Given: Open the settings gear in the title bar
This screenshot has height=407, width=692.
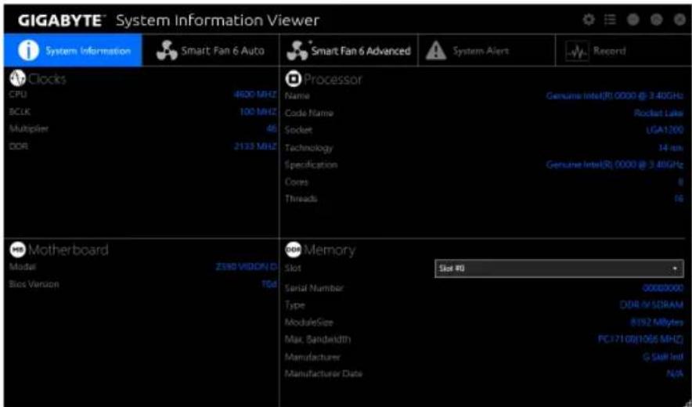Looking at the screenshot, I should pyautogui.click(x=589, y=20).
